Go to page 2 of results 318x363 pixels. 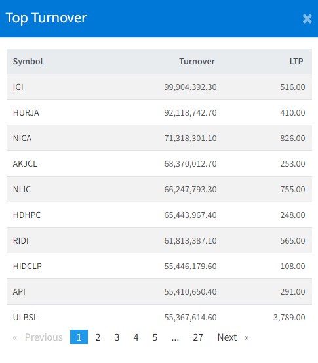[x=98, y=337]
